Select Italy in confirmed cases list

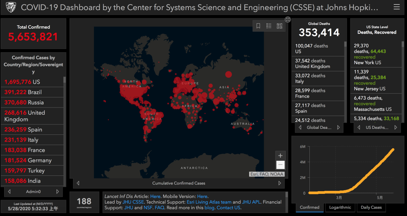pos(32,140)
